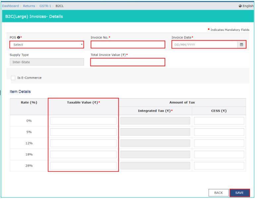The width and height of the screenshot is (259, 199).
Task: Click Taxable Value field for 0% rate
Action: 83,121
